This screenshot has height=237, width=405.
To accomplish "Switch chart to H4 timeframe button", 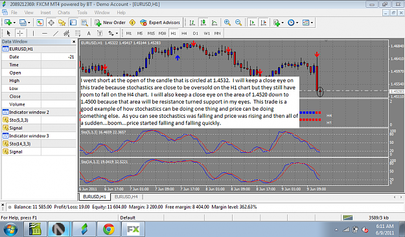I will point(184,33).
